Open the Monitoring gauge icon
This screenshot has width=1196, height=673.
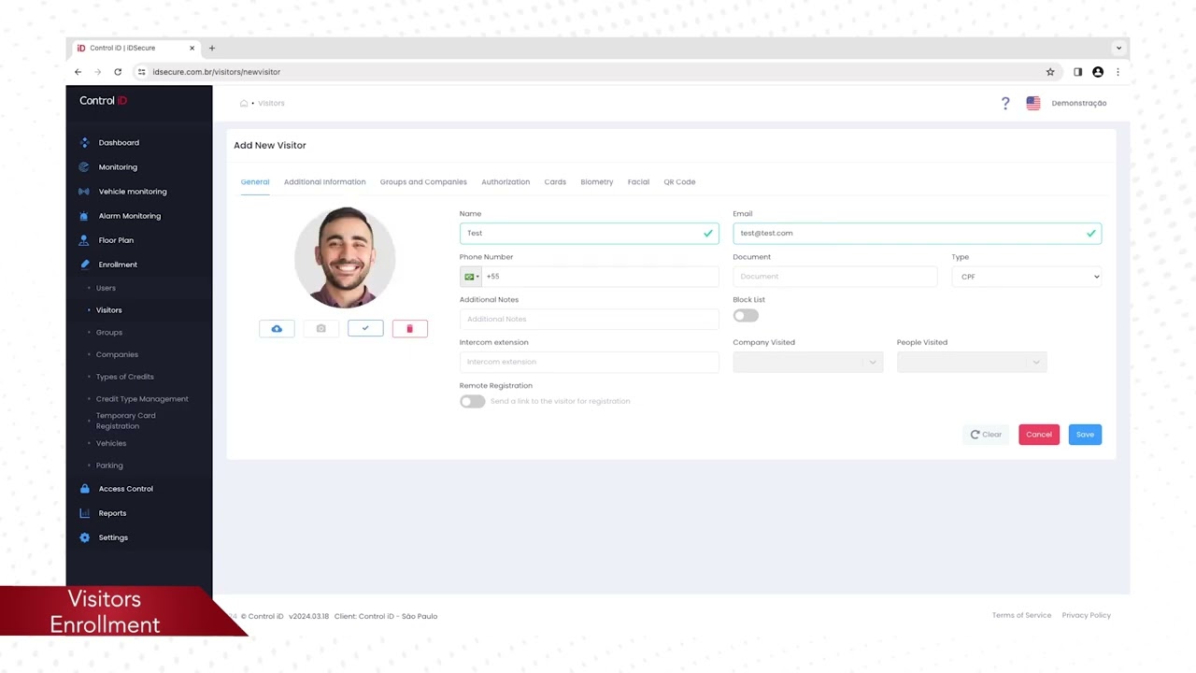point(85,167)
